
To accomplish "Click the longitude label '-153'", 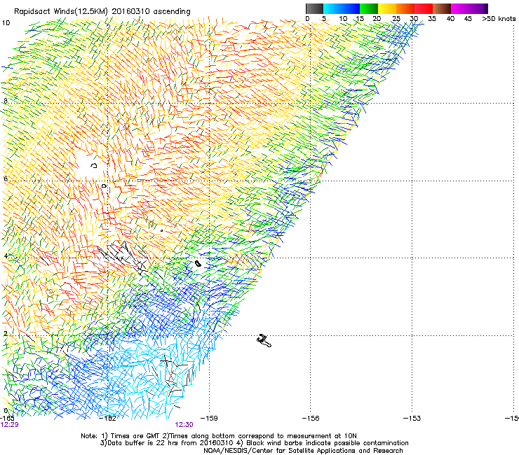I will click(x=412, y=419).
